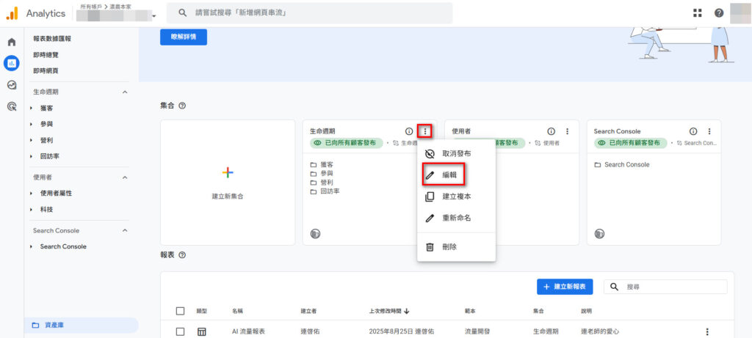Check the select-all checkbox in report table header
Image resolution: width=752 pixels, height=338 pixels.
(x=181, y=311)
